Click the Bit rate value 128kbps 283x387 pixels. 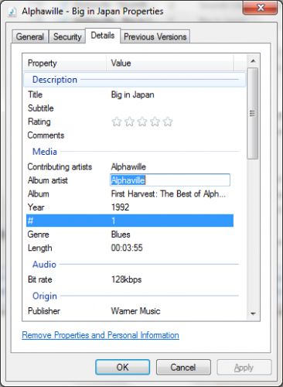point(126,279)
